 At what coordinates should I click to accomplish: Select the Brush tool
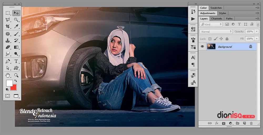click(x=16, y=34)
